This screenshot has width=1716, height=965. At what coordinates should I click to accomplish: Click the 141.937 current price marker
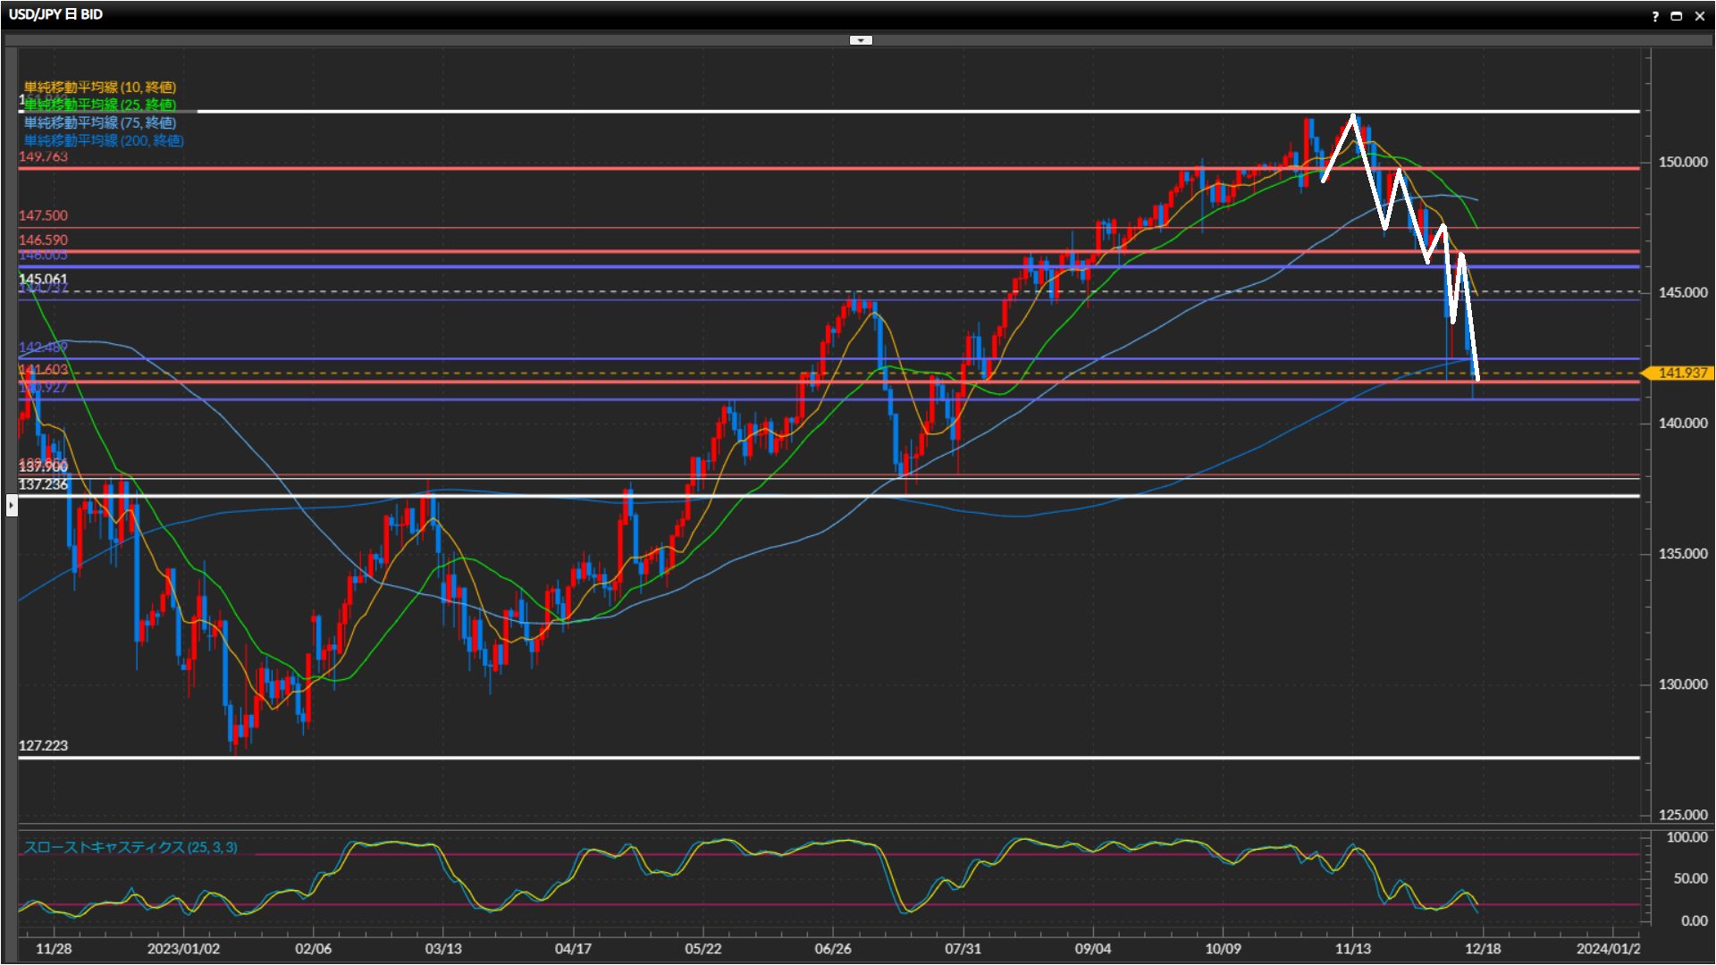1681,373
